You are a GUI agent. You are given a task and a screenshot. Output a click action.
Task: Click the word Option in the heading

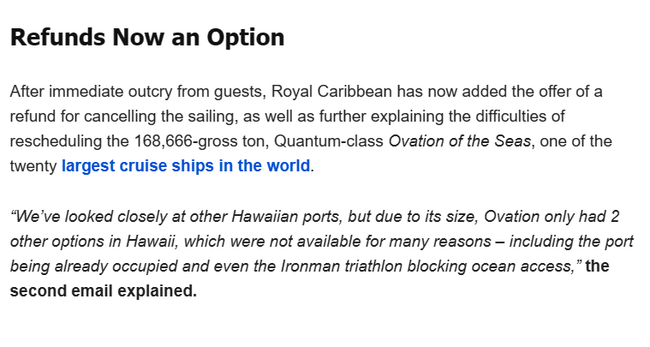tap(246, 38)
